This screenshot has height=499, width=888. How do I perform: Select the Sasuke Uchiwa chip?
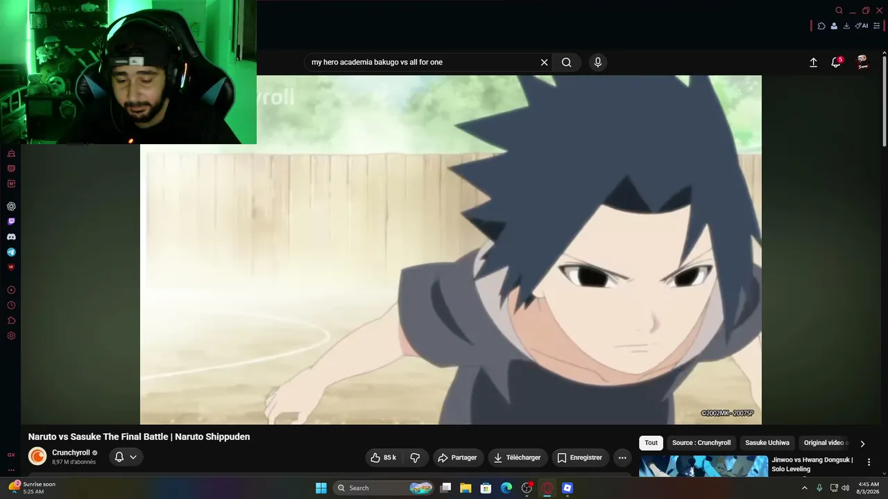(x=767, y=443)
